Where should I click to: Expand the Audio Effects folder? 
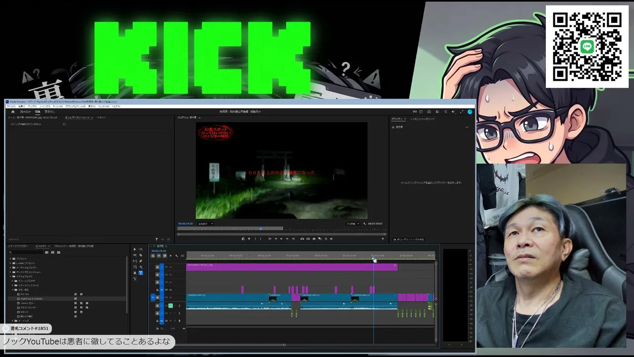10,268
